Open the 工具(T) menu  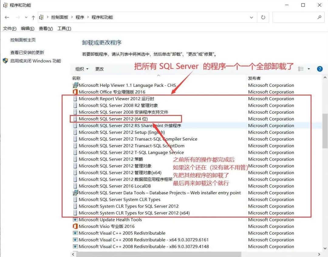pyautogui.click(x=64, y=29)
